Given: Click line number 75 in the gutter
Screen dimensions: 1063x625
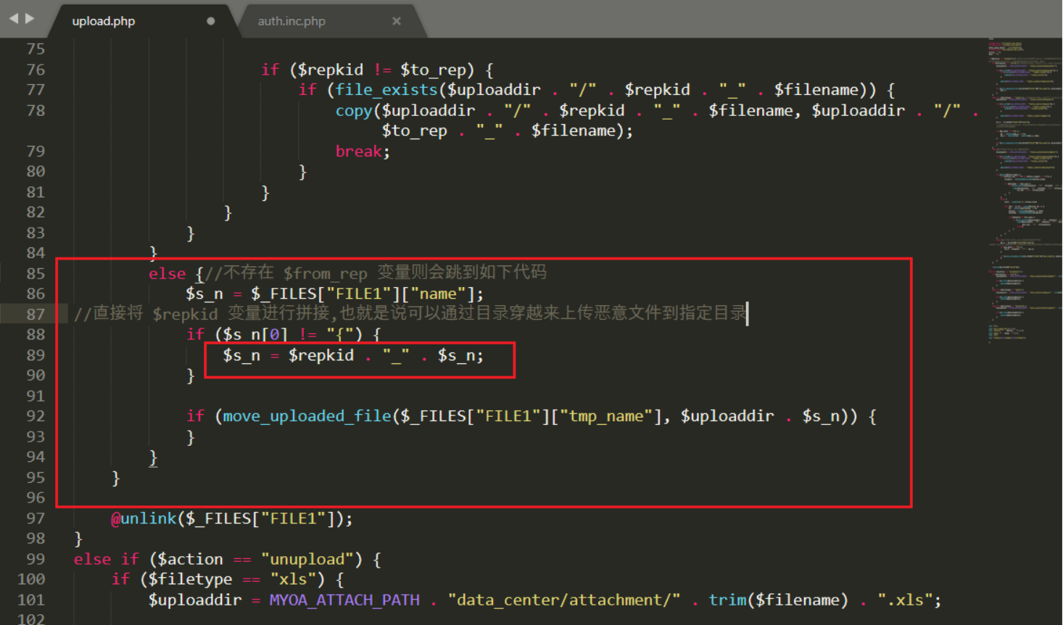Looking at the screenshot, I should 35,49.
